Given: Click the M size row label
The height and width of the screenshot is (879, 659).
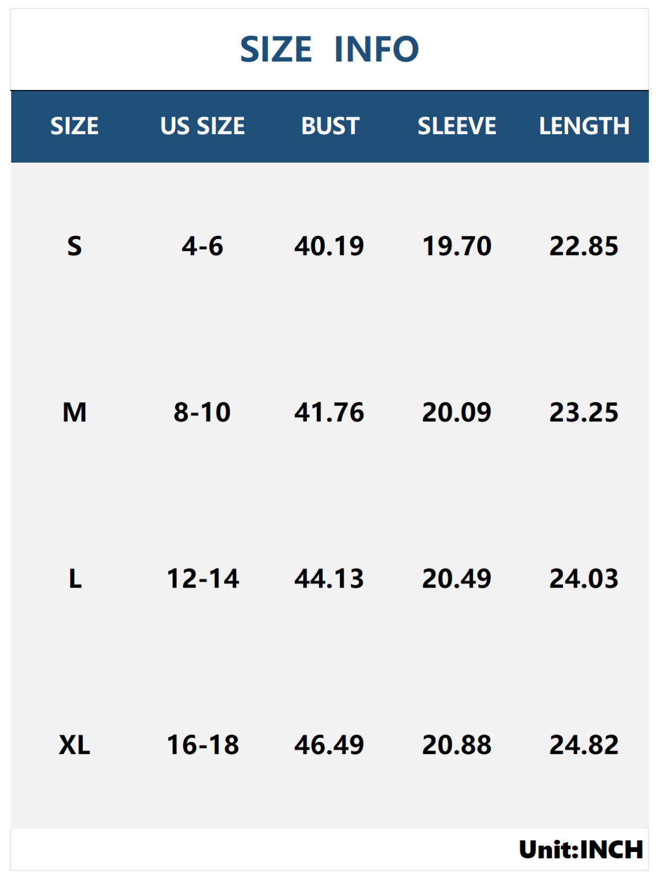Looking at the screenshot, I should 75,412.
